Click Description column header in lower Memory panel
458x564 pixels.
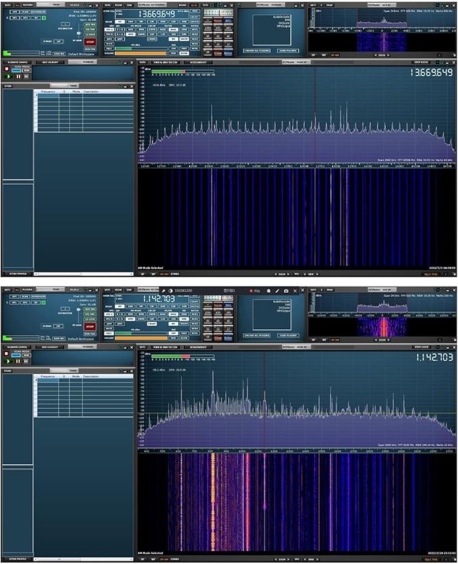pyautogui.click(x=90, y=376)
